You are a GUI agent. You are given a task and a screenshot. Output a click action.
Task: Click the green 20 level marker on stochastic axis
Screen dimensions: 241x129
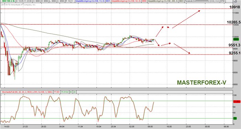pyautogui.click(x=235, y=118)
